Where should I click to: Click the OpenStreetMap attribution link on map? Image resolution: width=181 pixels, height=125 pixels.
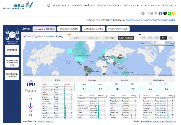163,75
